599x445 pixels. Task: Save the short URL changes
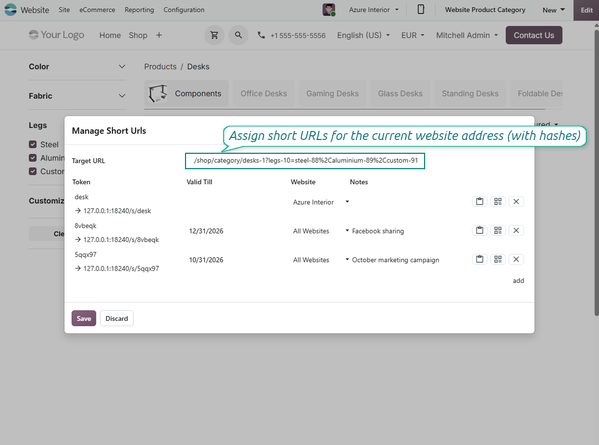pyautogui.click(x=84, y=318)
